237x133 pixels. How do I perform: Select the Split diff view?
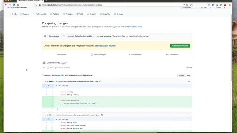click(x=188, y=75)
